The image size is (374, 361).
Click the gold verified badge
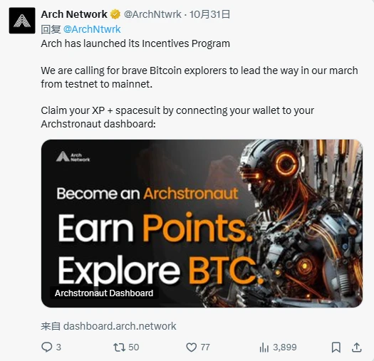pyautogui.click(x=115, y=14)
